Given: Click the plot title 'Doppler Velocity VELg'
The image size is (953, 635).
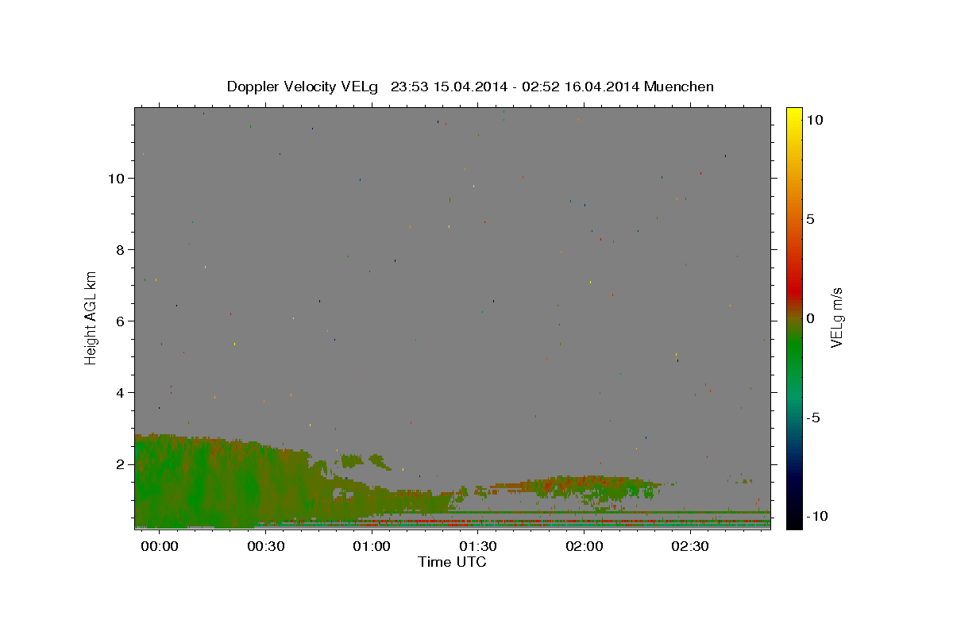Looking at the screenshot, I should click(x=302, y=87).
